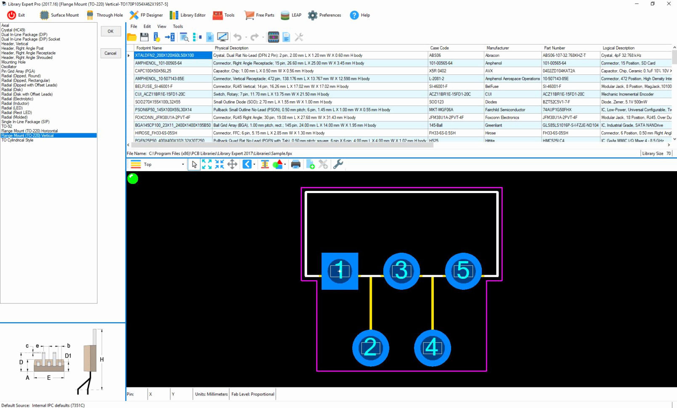This screenshot has height=408, width=677.
Task: Click the wrench icon in viewer toolbar
Action: pos(338,164)
